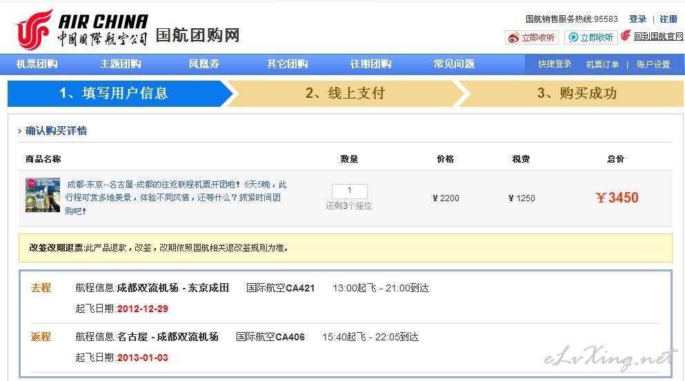The image size is (685, 381).
Task: Open the 成都-东京--名古屋-成都 product title link
Action: [176, 198]
